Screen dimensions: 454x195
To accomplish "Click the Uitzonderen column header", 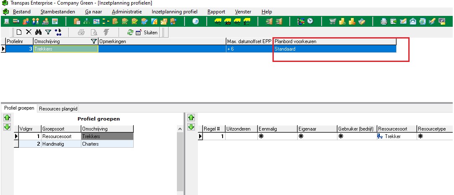I will pyautogui.click(x=241, y=129).
